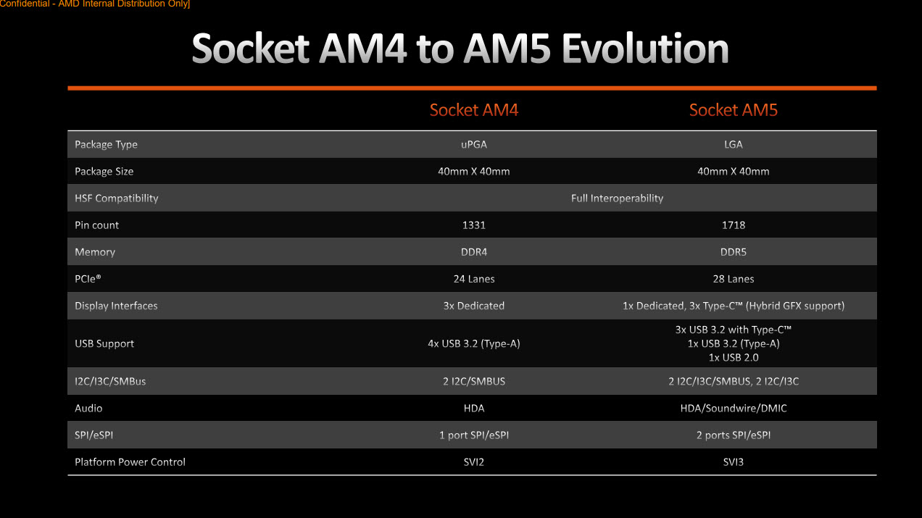Click the 1718 pin count value
This screenshot has height=518, width=922.
(734, 225)
